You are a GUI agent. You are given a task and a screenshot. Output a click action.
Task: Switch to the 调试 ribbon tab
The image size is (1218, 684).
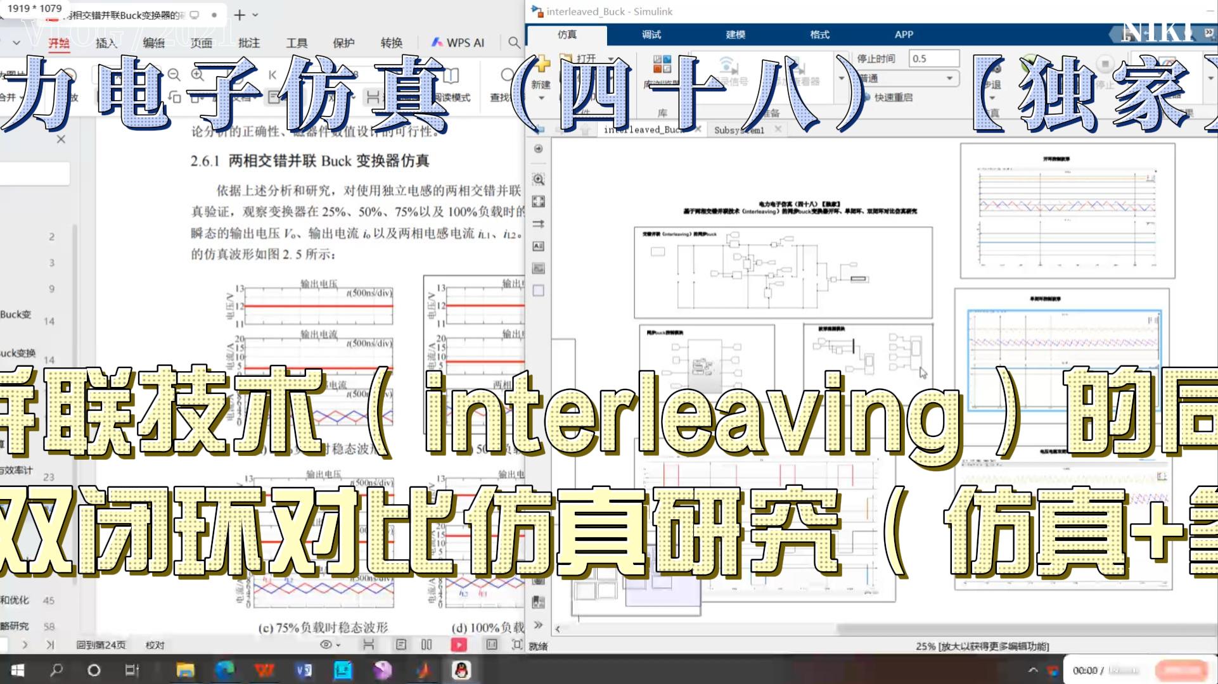click(x=651, y=34)
